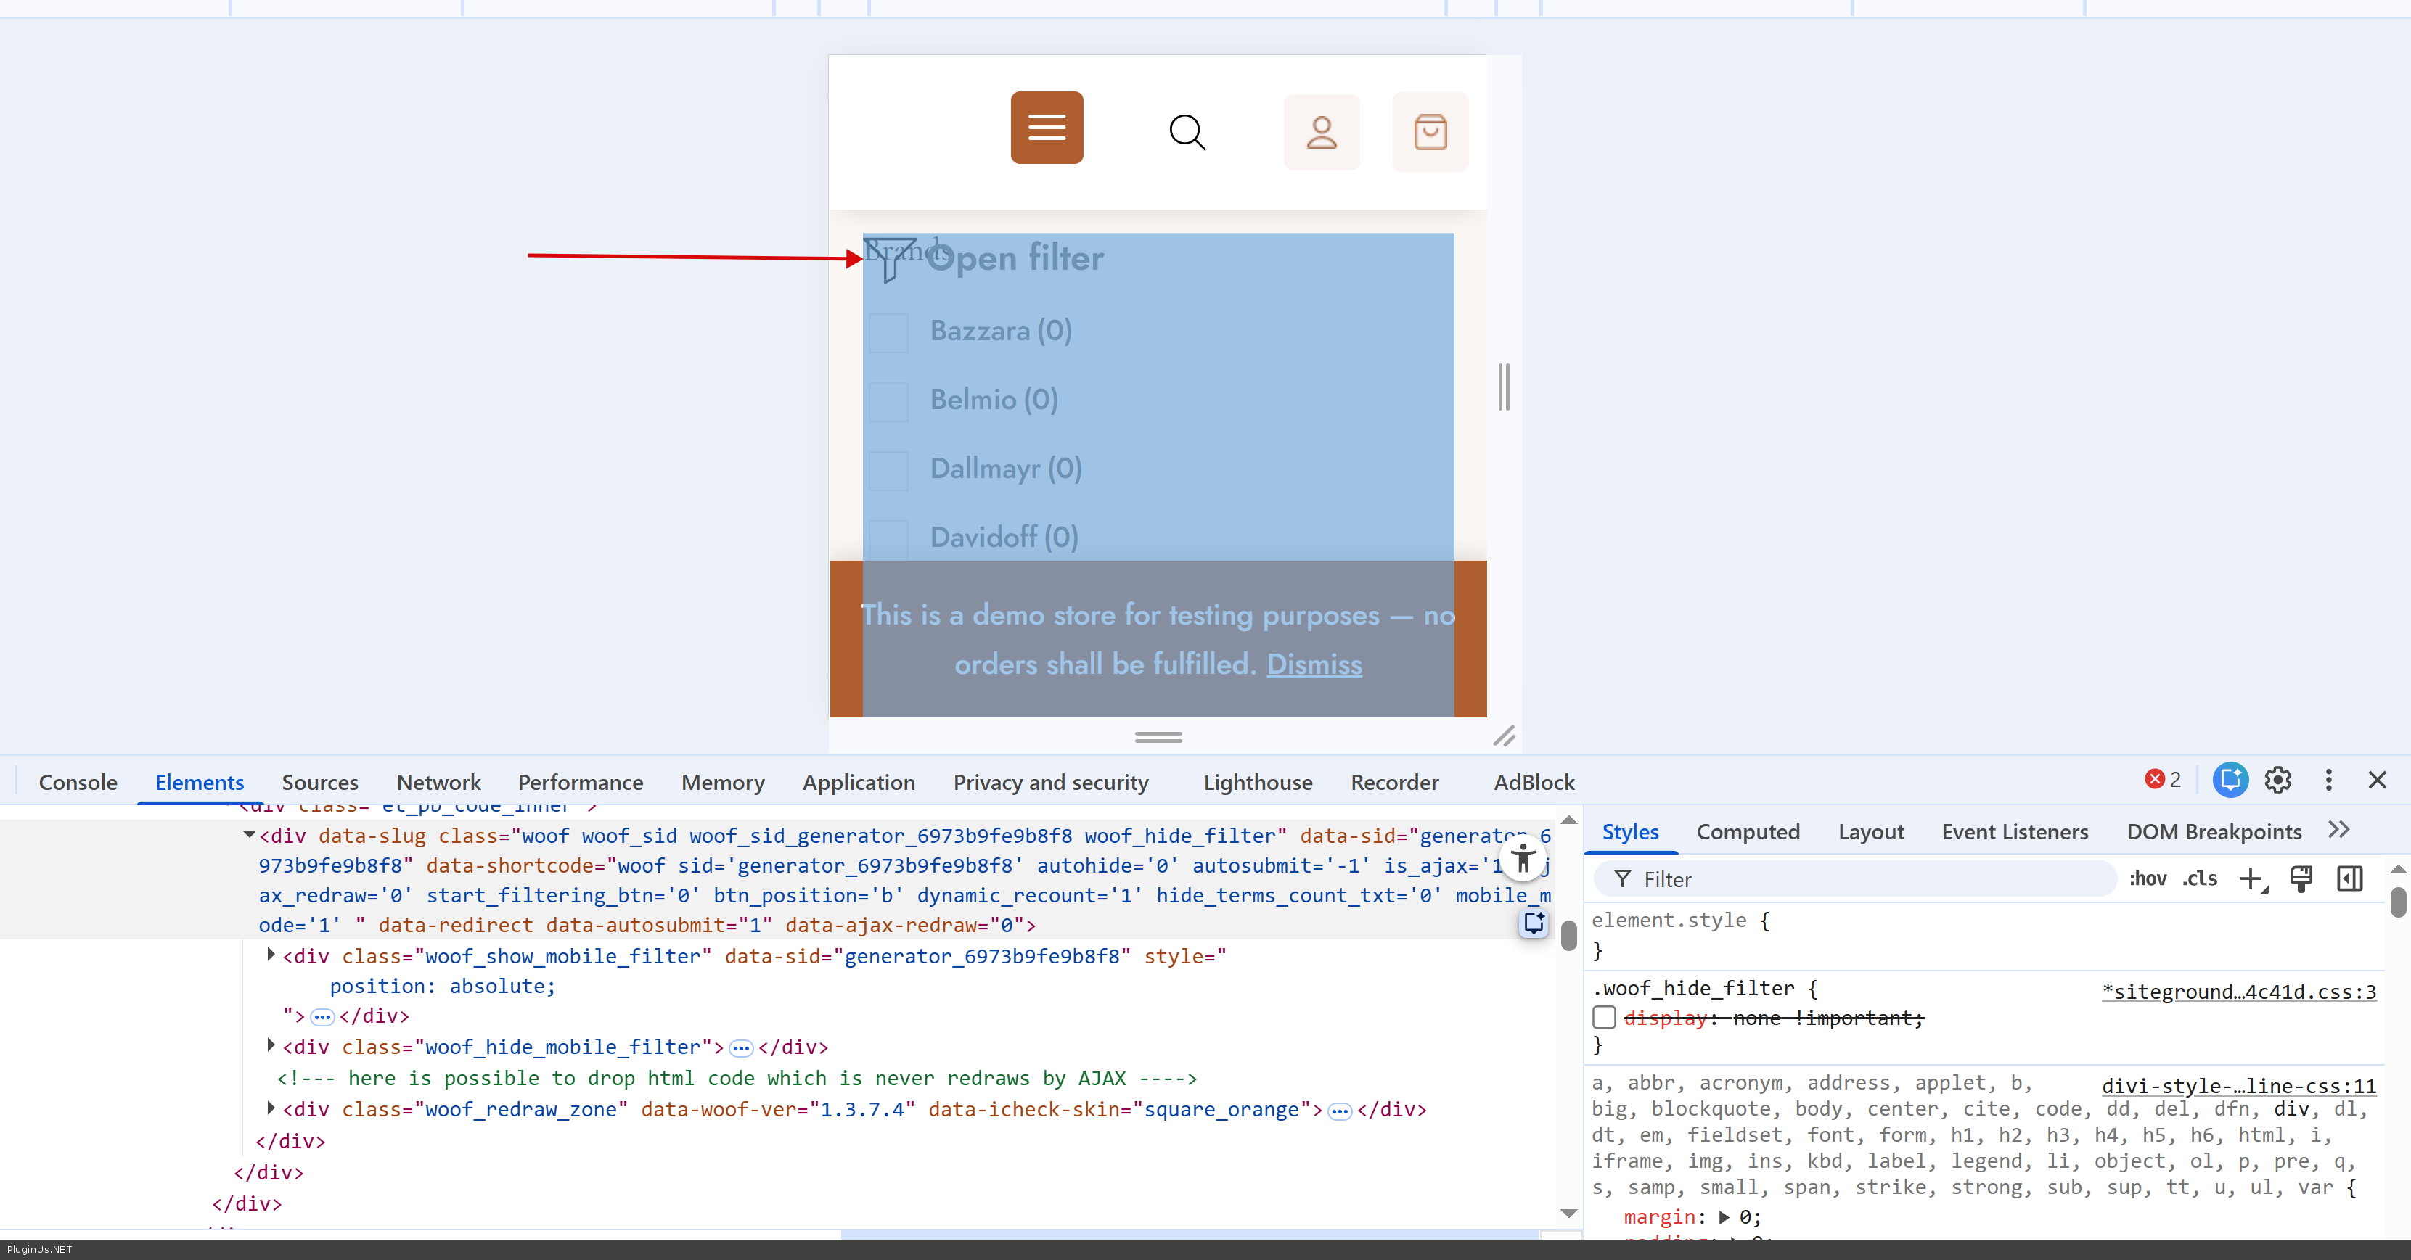Toggle the :hov element state button
The height and width of the screenshot is (1260, 2411).
click(2147, 878)
